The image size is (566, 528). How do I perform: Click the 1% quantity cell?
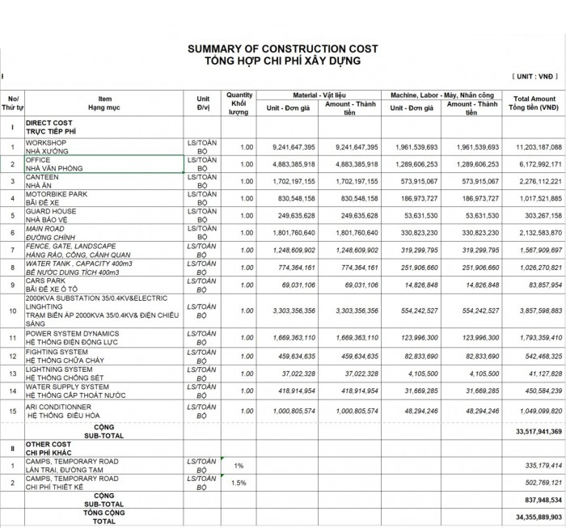[239, 466]
